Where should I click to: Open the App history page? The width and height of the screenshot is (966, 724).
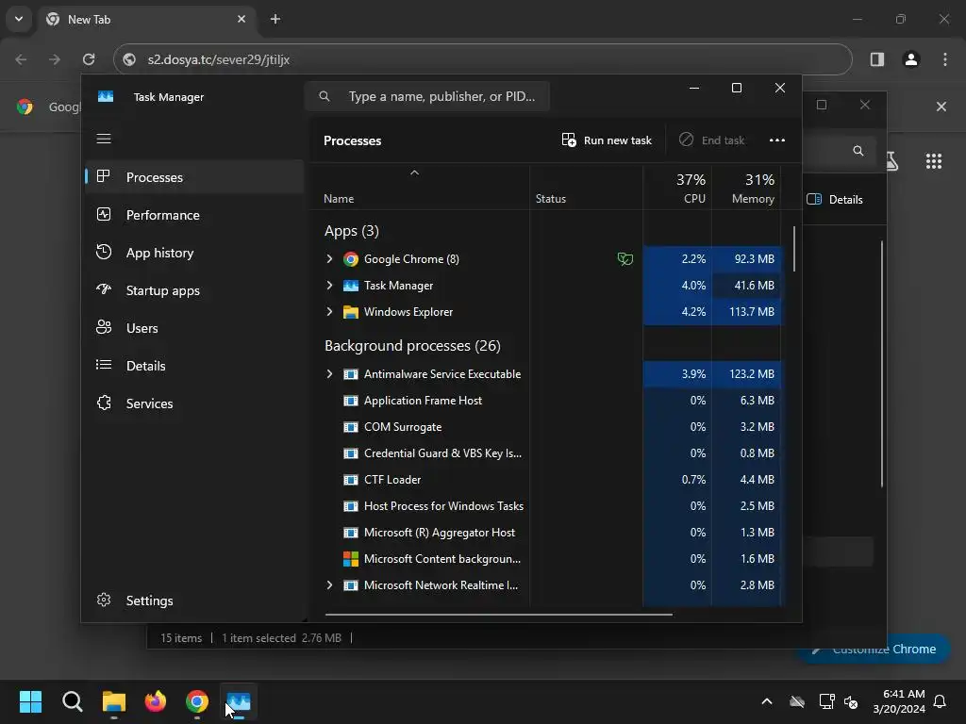pyautogui.click(x=194, y=253)
